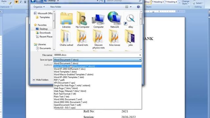Image resolution: width=210 pixels, height=118 pixels.
Task: Select the Computer icon
Action: coord(98,20)
